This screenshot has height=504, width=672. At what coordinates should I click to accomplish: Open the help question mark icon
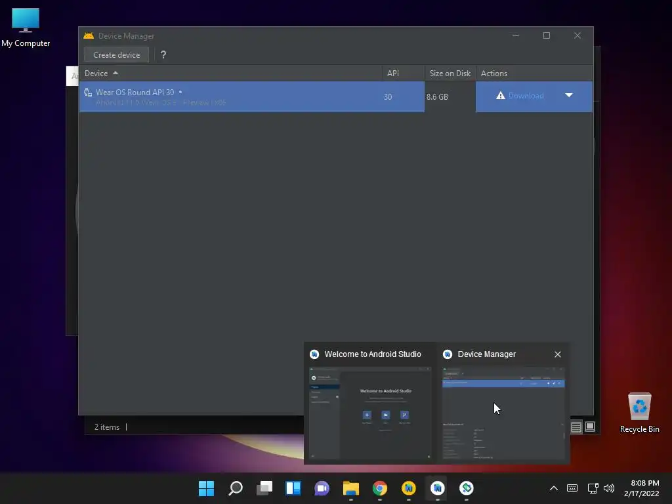point(163,55)
